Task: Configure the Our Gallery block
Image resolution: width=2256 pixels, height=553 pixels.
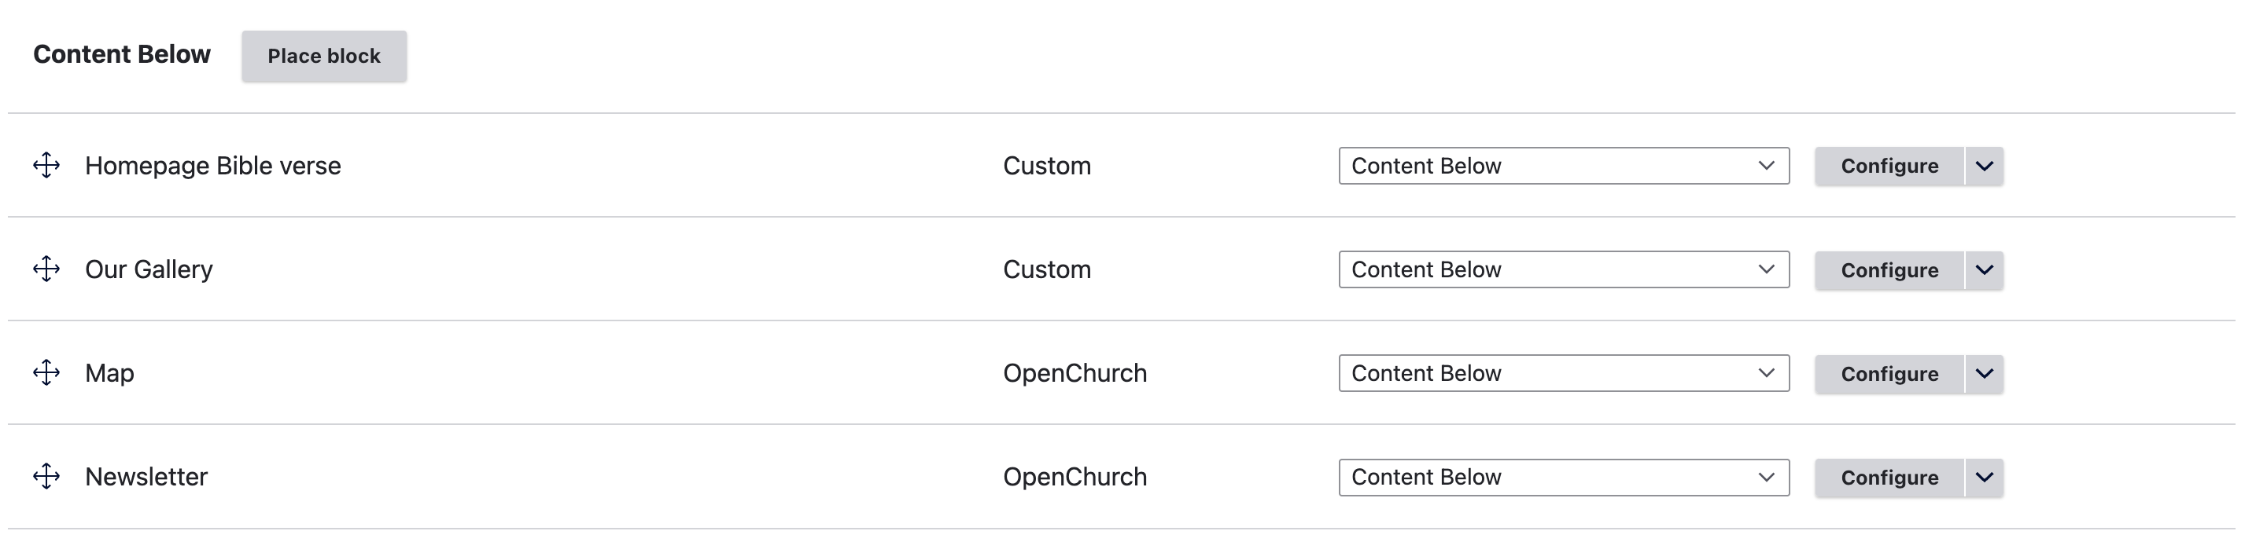Action: point(1889,269)
